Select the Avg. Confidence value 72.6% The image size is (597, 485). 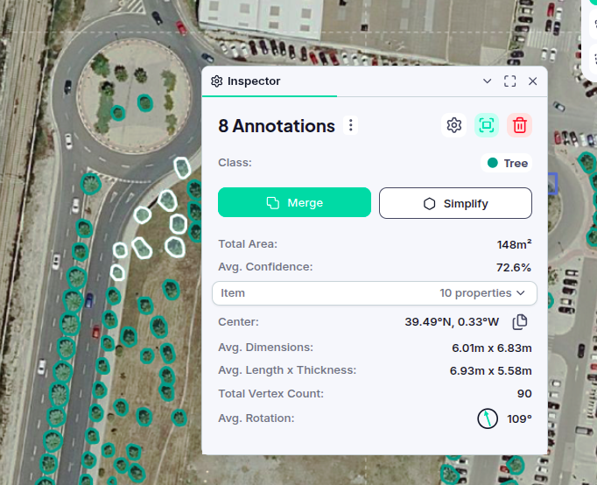(514, 268)
